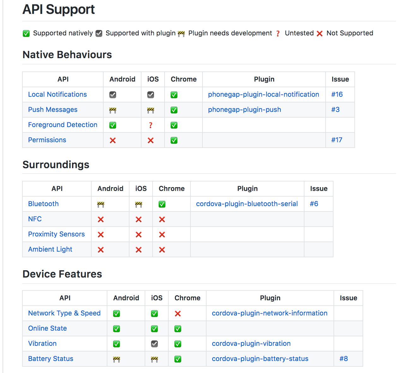Click the iOS grey check for Vibration
Viewport: 415px width, 373px height.
click(x=154, y=344)
